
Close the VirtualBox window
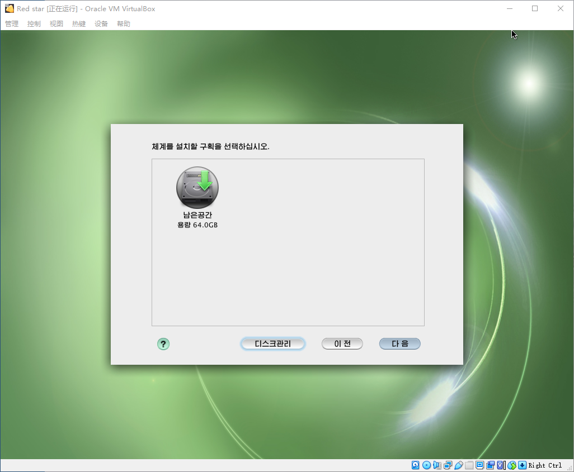tap(561, 8)
